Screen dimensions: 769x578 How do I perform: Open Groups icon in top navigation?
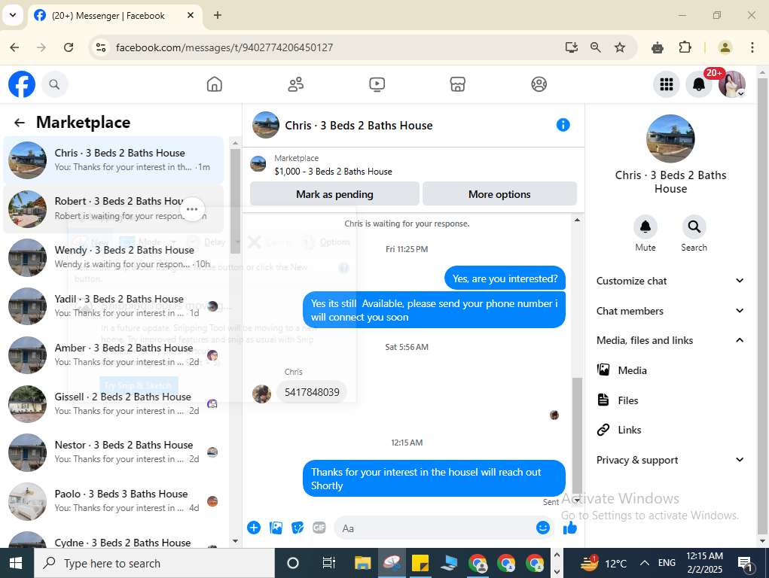539,84
